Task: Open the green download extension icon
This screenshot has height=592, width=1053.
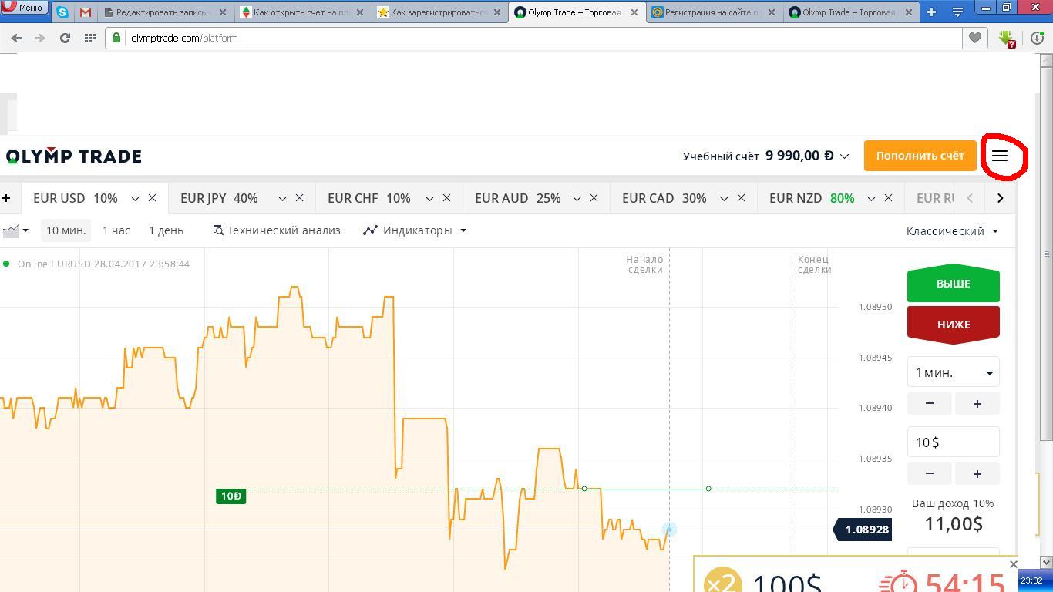Action: [x=1006, y=38]
